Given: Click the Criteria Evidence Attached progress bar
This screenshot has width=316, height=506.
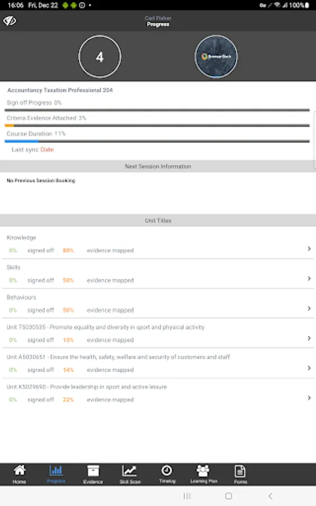Looking at the screenshot, I should (157, 125).
